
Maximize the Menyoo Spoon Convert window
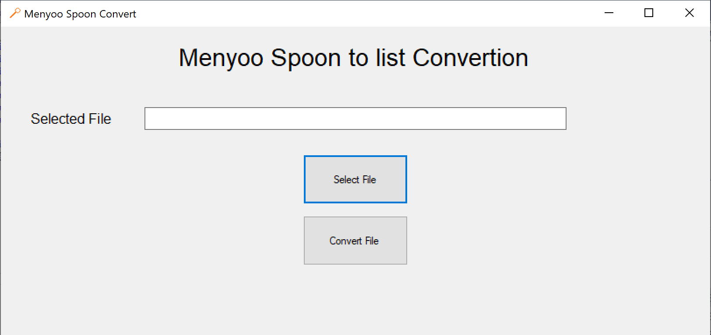click(x=649, y=13)
